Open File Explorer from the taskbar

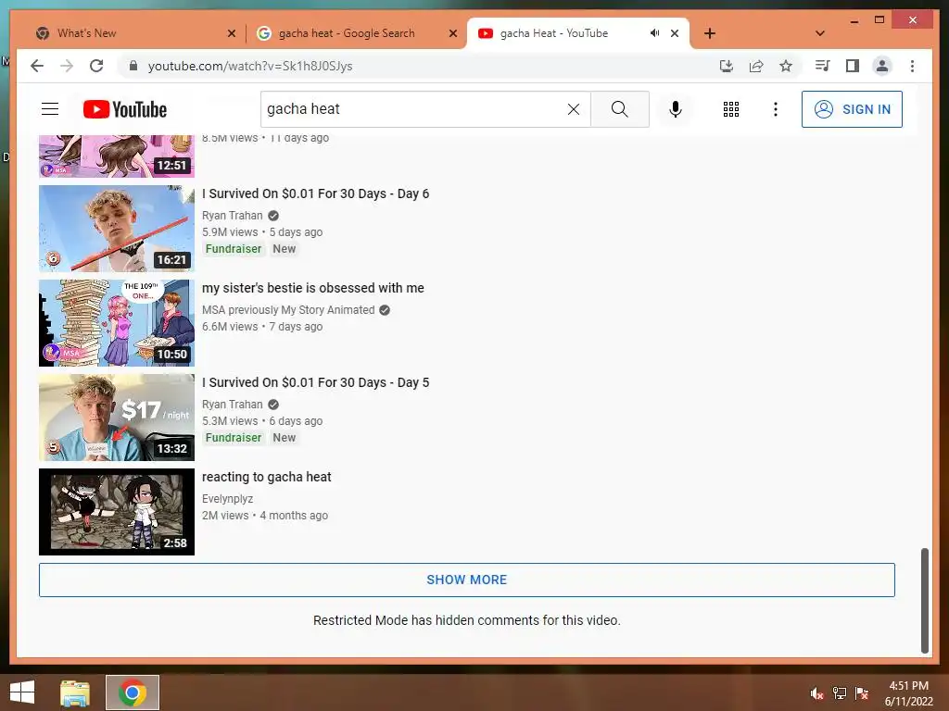[75, 692]
